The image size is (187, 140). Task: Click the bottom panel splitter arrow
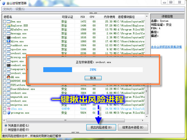[75, 133]
